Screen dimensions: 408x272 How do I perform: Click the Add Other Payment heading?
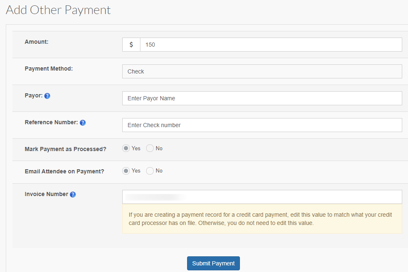(x=58, y=10)
